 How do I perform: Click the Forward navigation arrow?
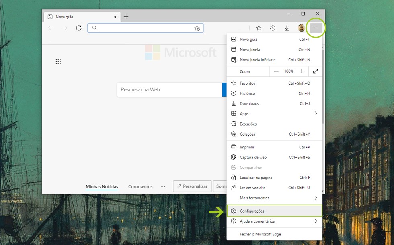pyautogui.click(x=65, y=28)
